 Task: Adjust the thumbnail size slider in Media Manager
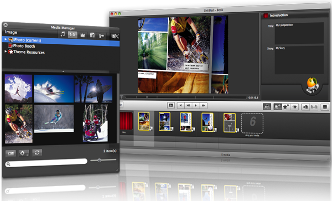click(x=99, y=161)
